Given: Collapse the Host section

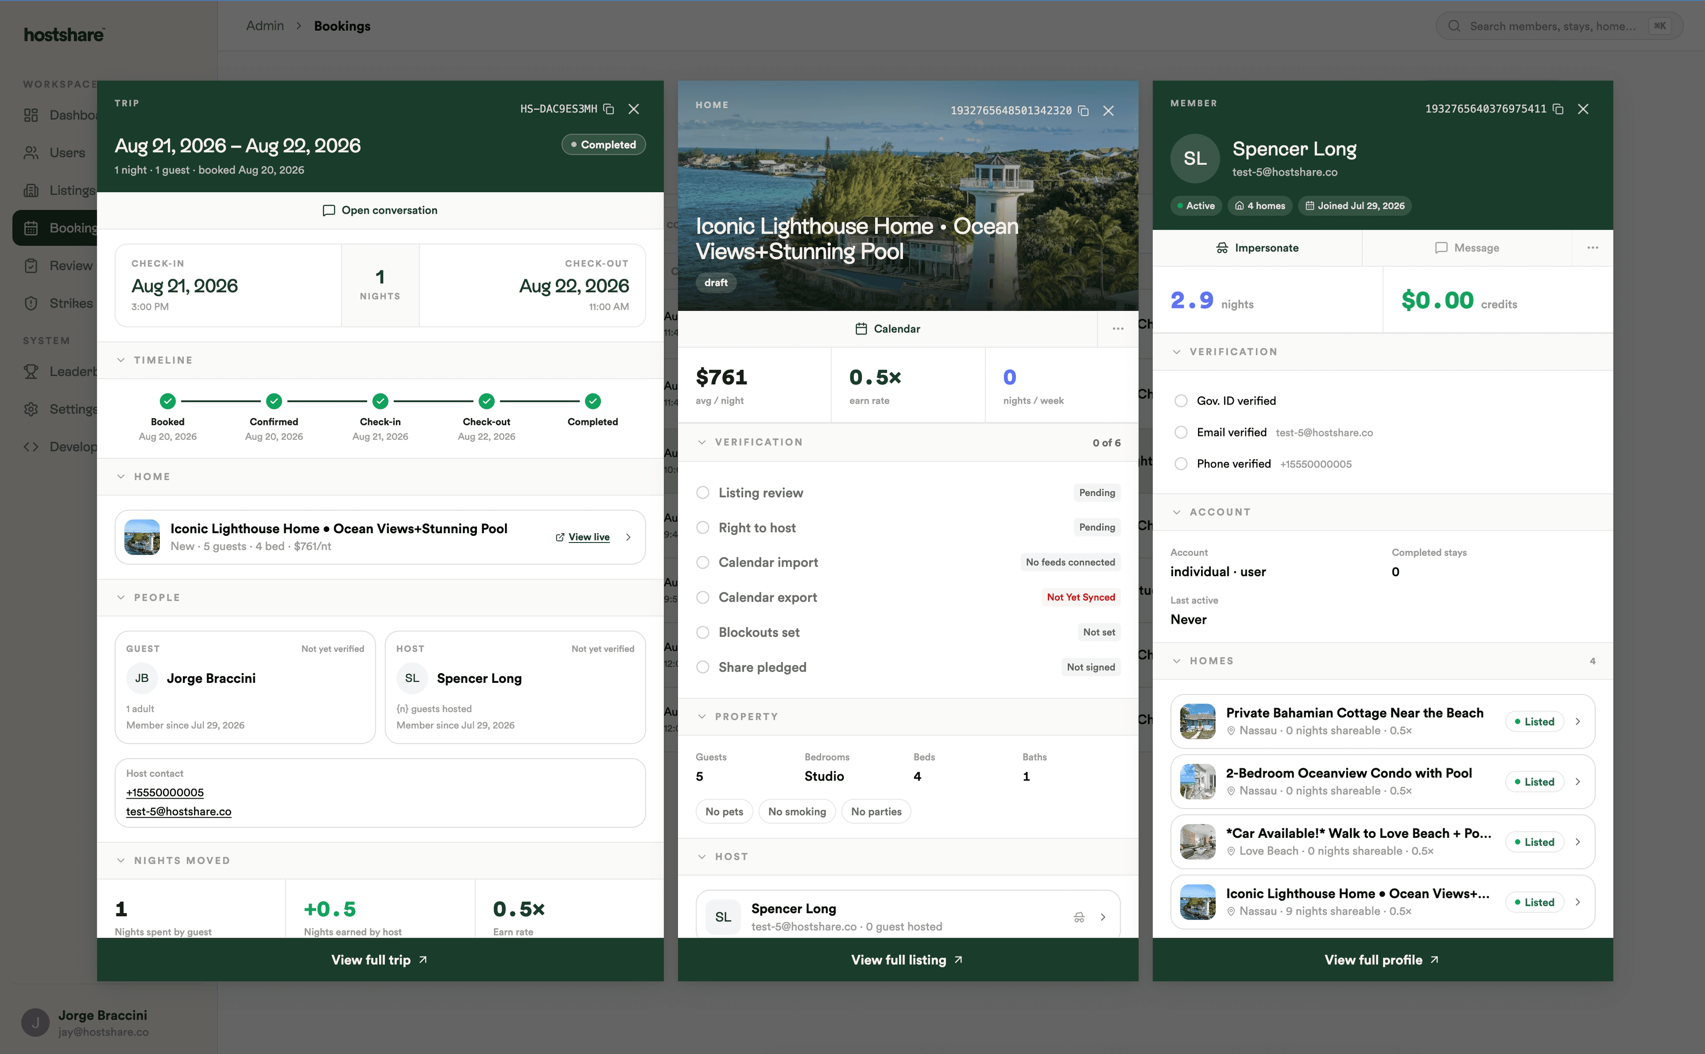Looking at the screenshot, I should [x=908, y=857].
